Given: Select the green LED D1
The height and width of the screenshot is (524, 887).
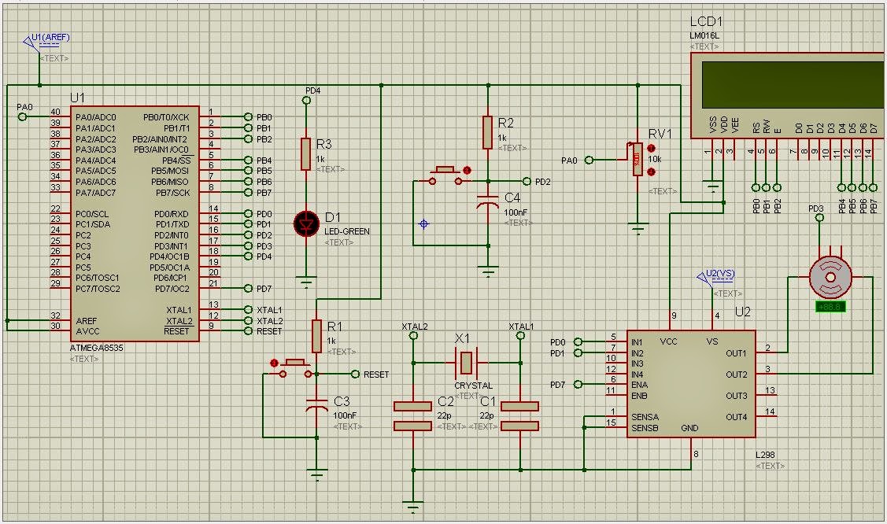Looking at the screenshot, I should point(305,224).
